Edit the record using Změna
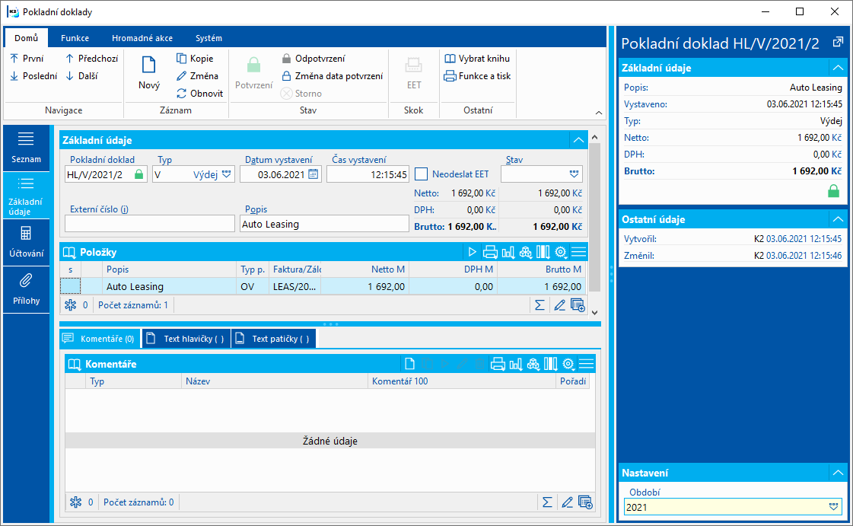This screenshot has width=853, height=526. [197, 76]
